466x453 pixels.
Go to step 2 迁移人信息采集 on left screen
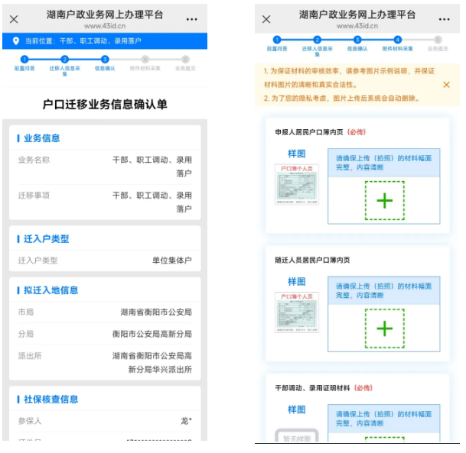tap(64, 59)
